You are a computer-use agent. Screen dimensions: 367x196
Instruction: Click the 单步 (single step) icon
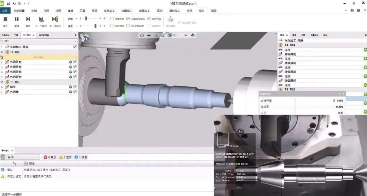28,19
